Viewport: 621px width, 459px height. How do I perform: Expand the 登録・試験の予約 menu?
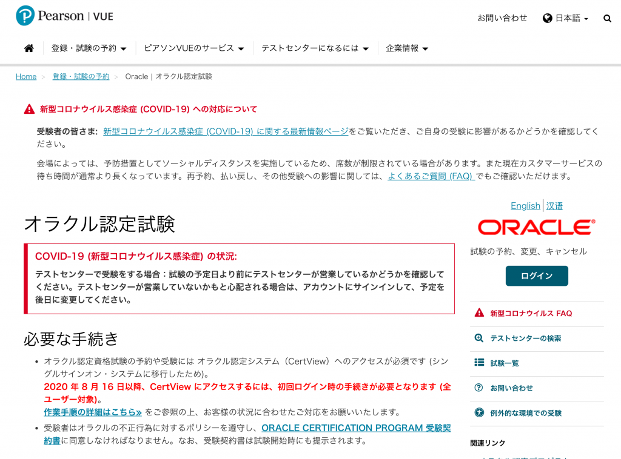point(89,48)
